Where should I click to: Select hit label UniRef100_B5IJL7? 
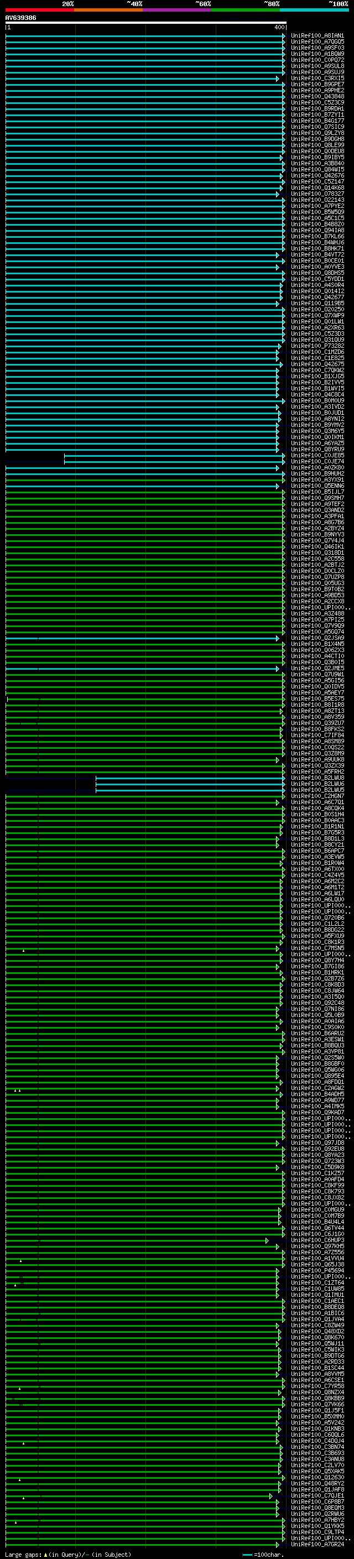click(x=317, y=492)
